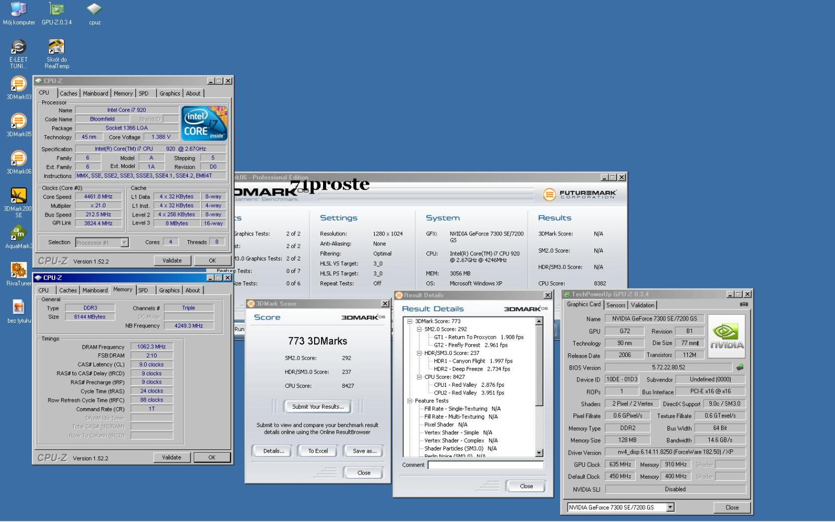Select the HDR1 - Canyon Flight row
Viewport: 835px width, 522px height.
click(x=473, y=361)
